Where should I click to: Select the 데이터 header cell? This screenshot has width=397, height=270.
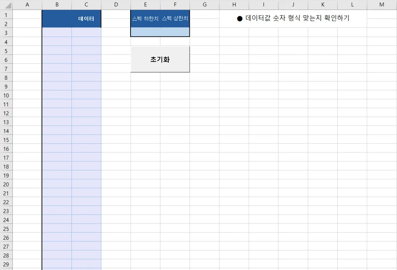(86, 19)
